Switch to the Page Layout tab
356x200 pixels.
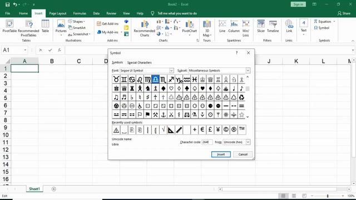click(x=58, y=13)
